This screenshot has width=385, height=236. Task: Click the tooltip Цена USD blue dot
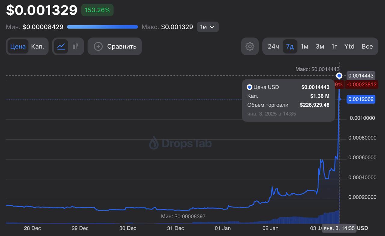(249, 87)
